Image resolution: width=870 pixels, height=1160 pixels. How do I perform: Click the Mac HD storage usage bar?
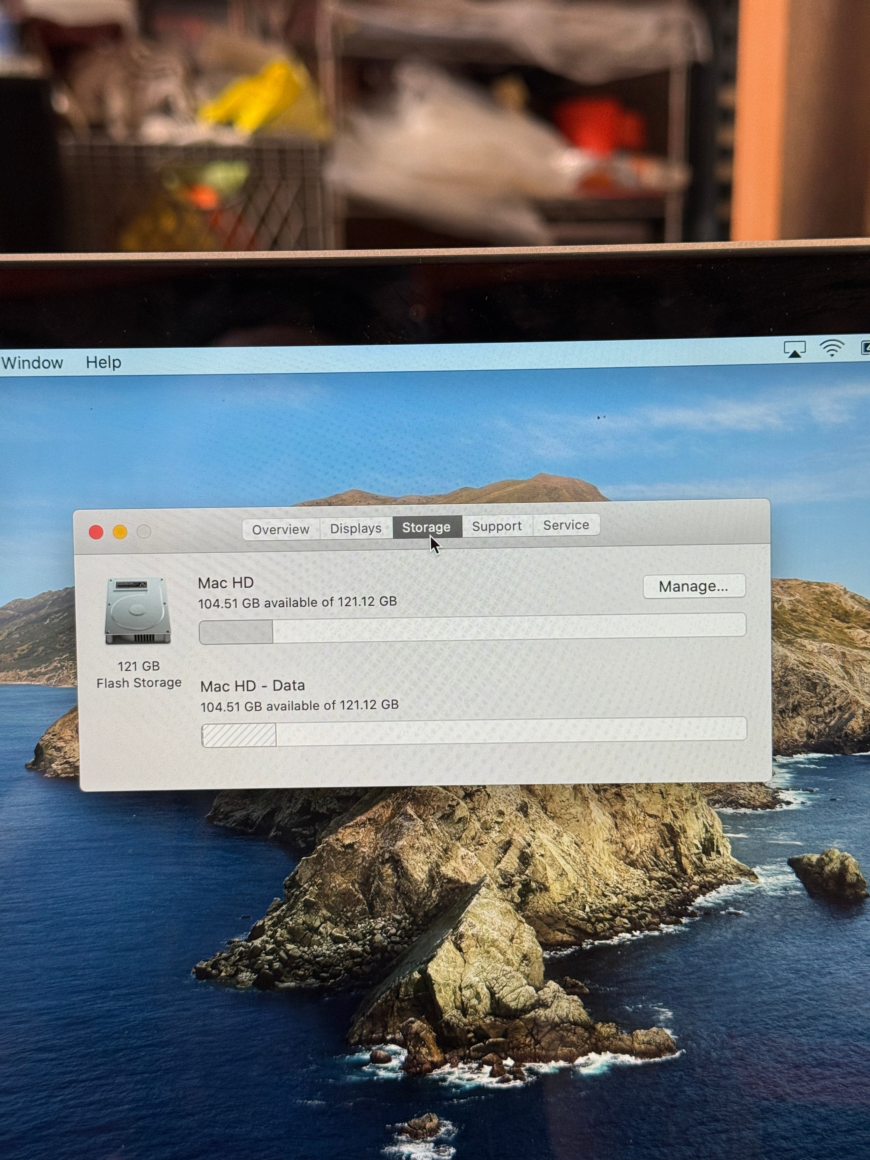pyautogui.click(x=472, y=628)
